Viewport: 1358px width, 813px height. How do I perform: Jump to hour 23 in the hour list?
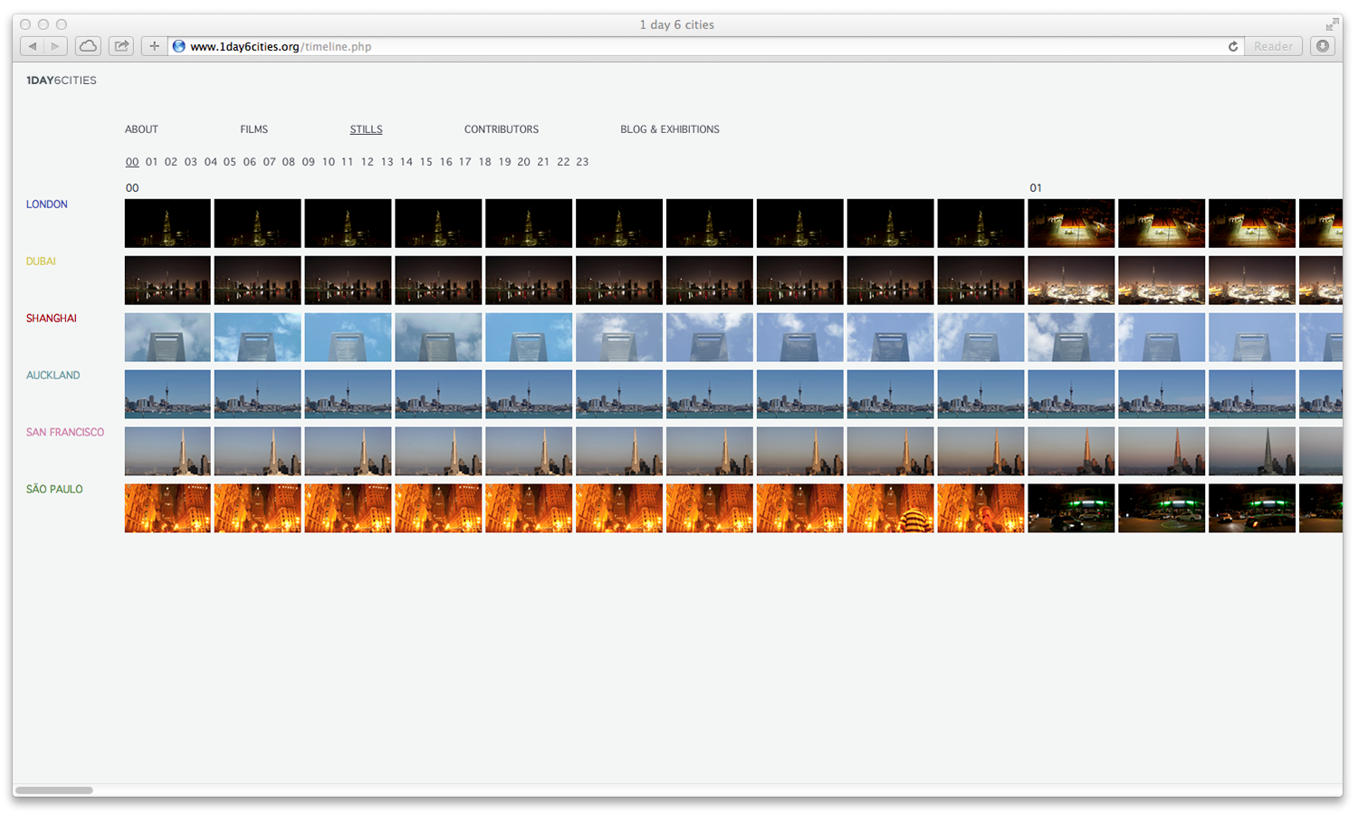point(582,162)
